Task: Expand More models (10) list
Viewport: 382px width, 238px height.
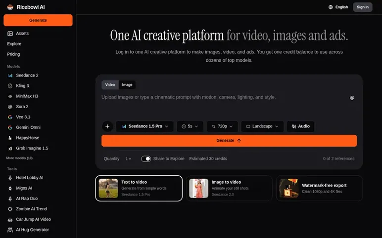Action: tap(19, 158)
